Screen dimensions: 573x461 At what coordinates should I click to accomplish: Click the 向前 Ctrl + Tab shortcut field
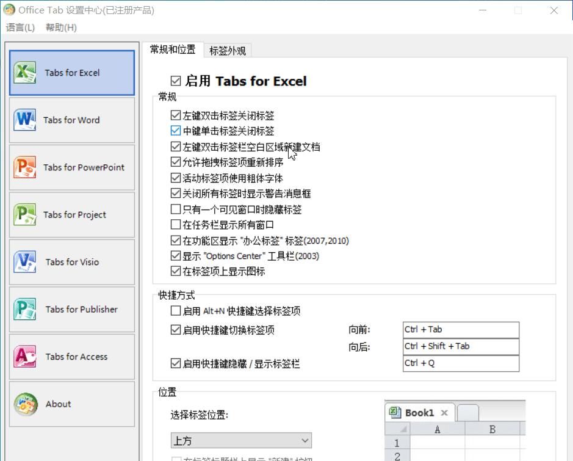[461, 330]
